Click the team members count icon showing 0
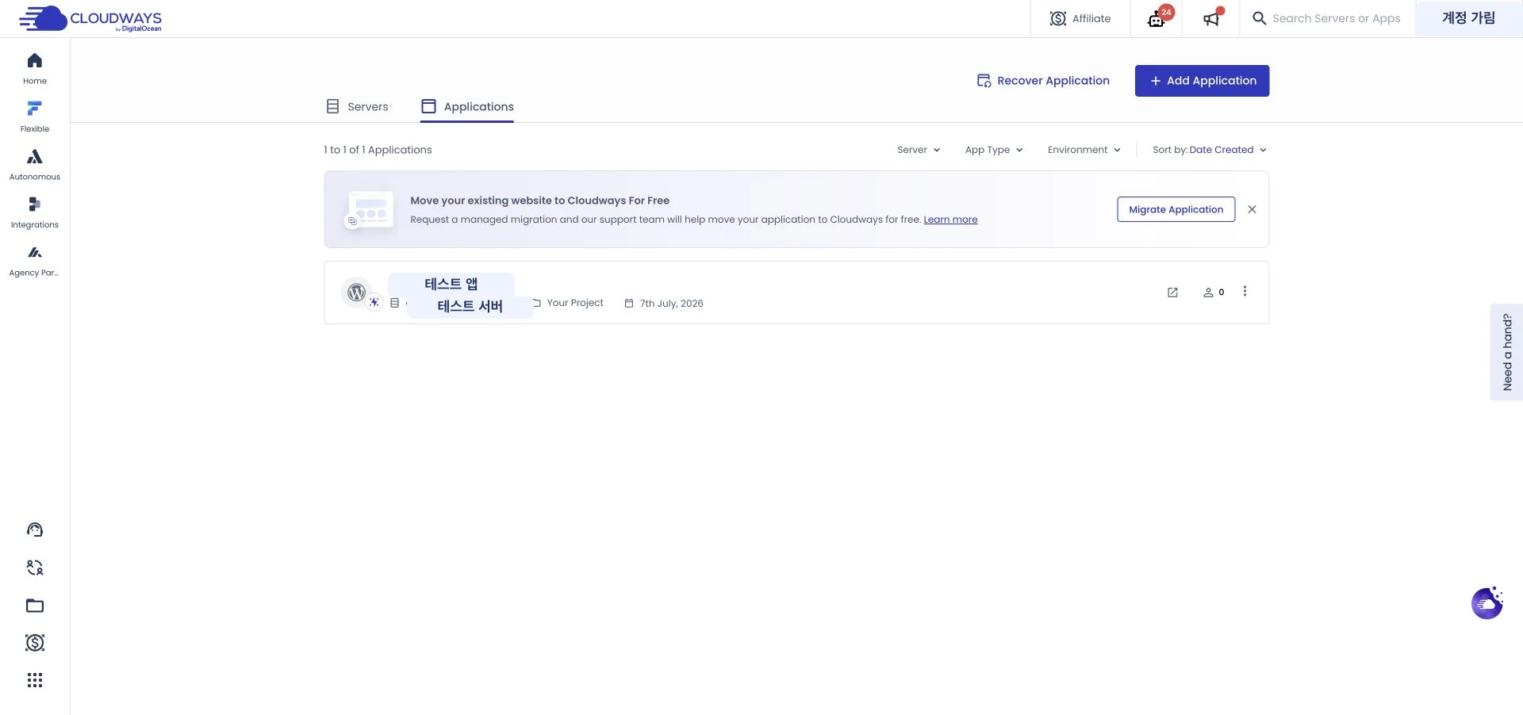Image resolution: width=1523 pixels, height=715 pixels. tap(1214, 292)
